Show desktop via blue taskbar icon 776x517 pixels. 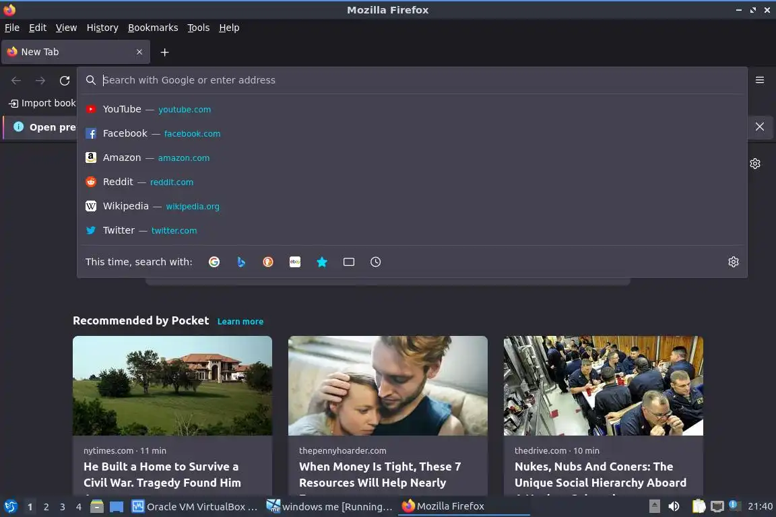tap(117, 507)
